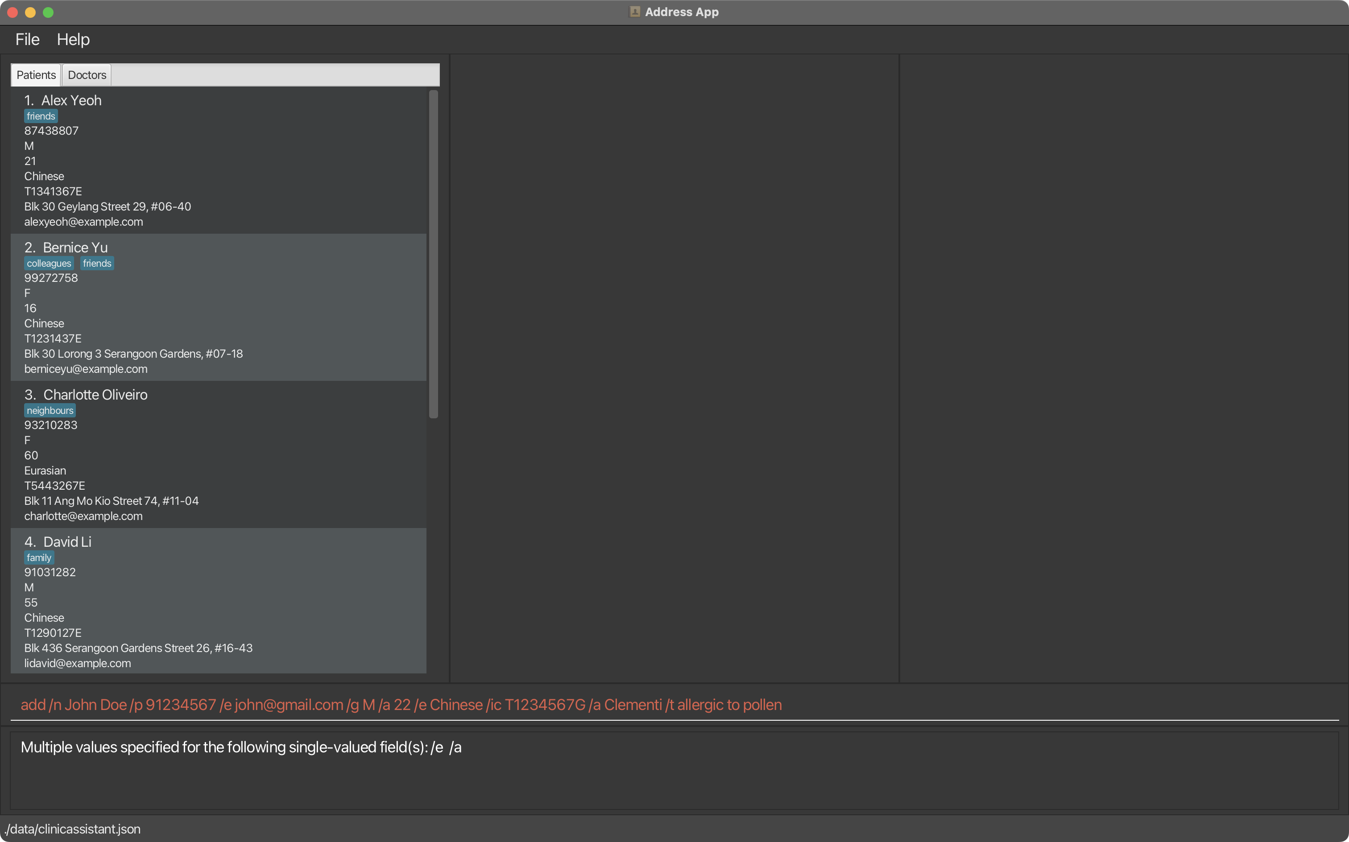Open the File menu
Image resolution: width=1349 pixels, height=842 pixels.
click(x=27, y=40)
